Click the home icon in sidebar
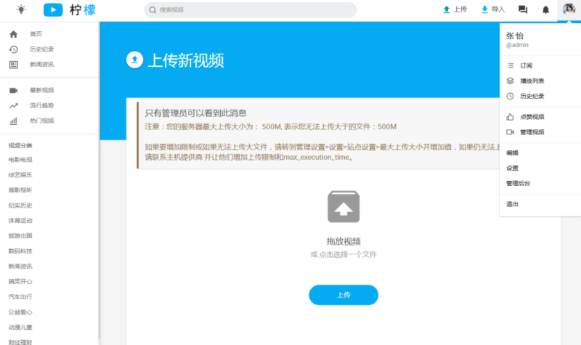 pyautogui.click(x=14, y=34)
